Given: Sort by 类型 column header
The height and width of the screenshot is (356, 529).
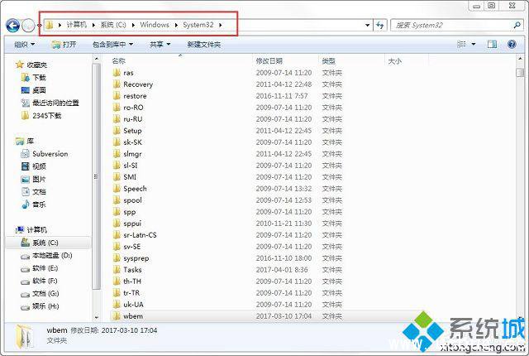Looking at the screenshot, I should (329, 60).
